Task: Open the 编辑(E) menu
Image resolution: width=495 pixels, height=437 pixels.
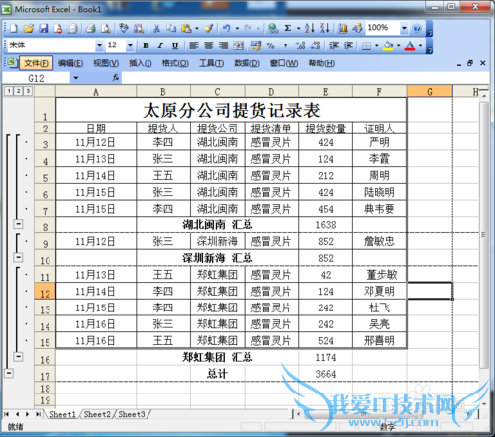Action: tap(70, 63)
